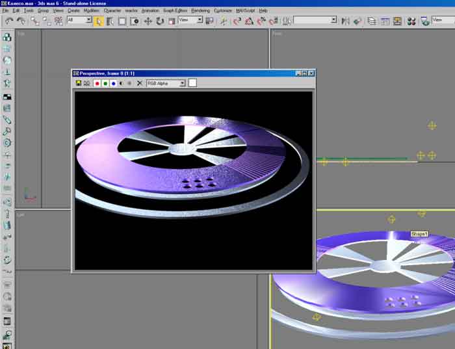Image resolution: width=455 pixels, height=349 pixels.
Task: Click the Mirror Selected Objects icon
Action: [345, 21]
